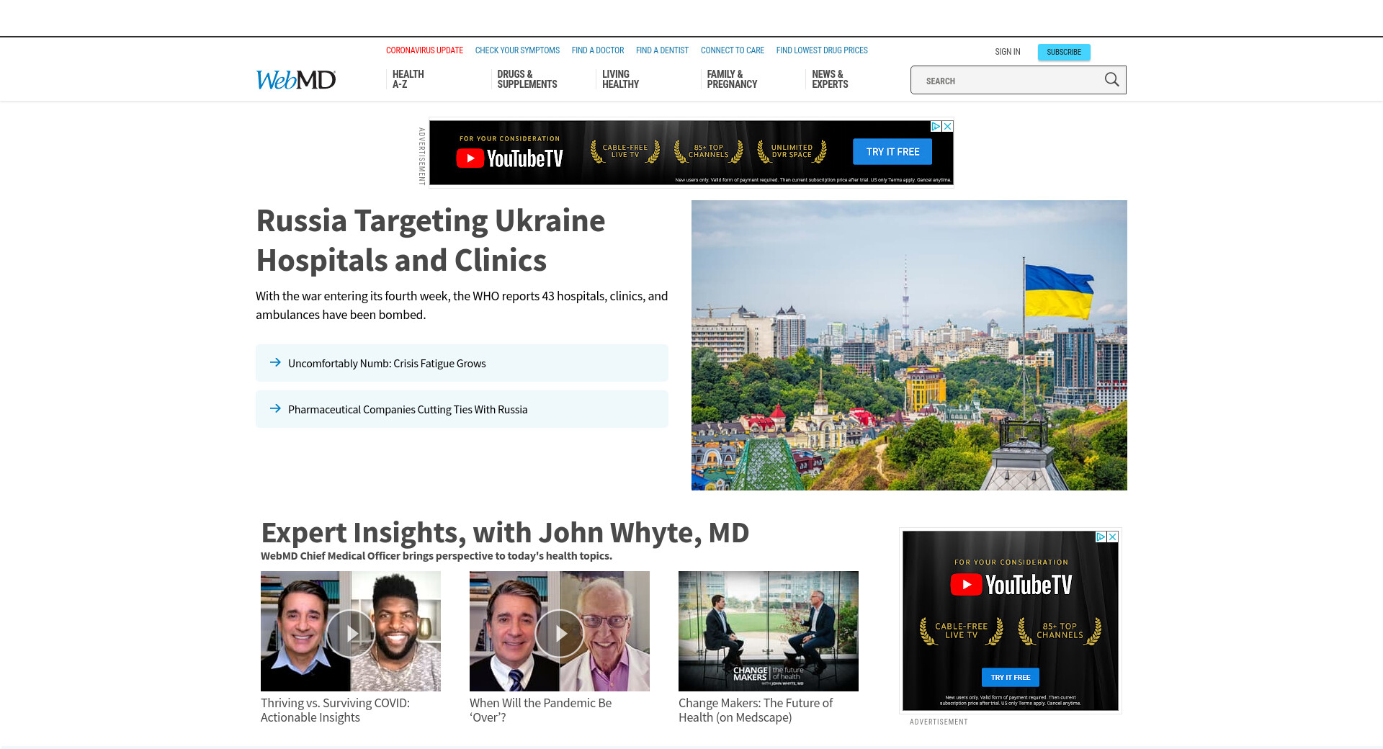Click the Subscribe button
This screenshot has height=749, width=1383.
[x=1063, y=52]
